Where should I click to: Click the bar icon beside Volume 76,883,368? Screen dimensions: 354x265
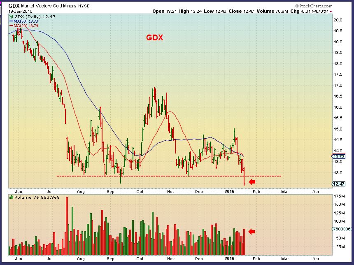coord(11,197)
